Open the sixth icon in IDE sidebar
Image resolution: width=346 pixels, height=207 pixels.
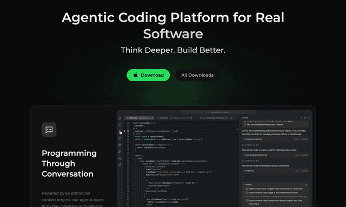click(x=120, y=151)
